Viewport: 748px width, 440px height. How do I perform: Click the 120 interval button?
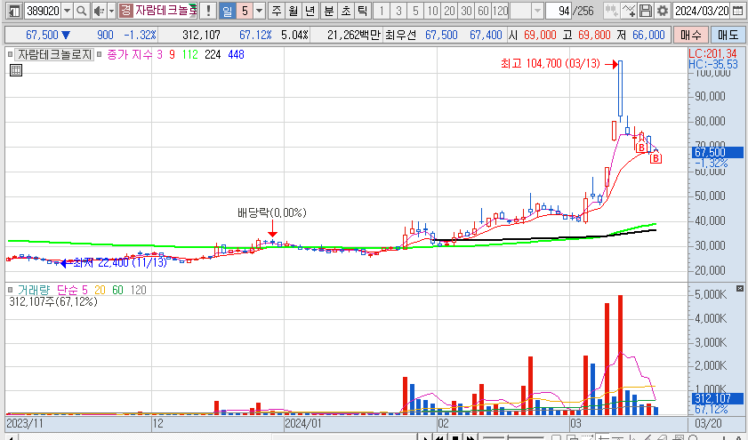(500, 11)
